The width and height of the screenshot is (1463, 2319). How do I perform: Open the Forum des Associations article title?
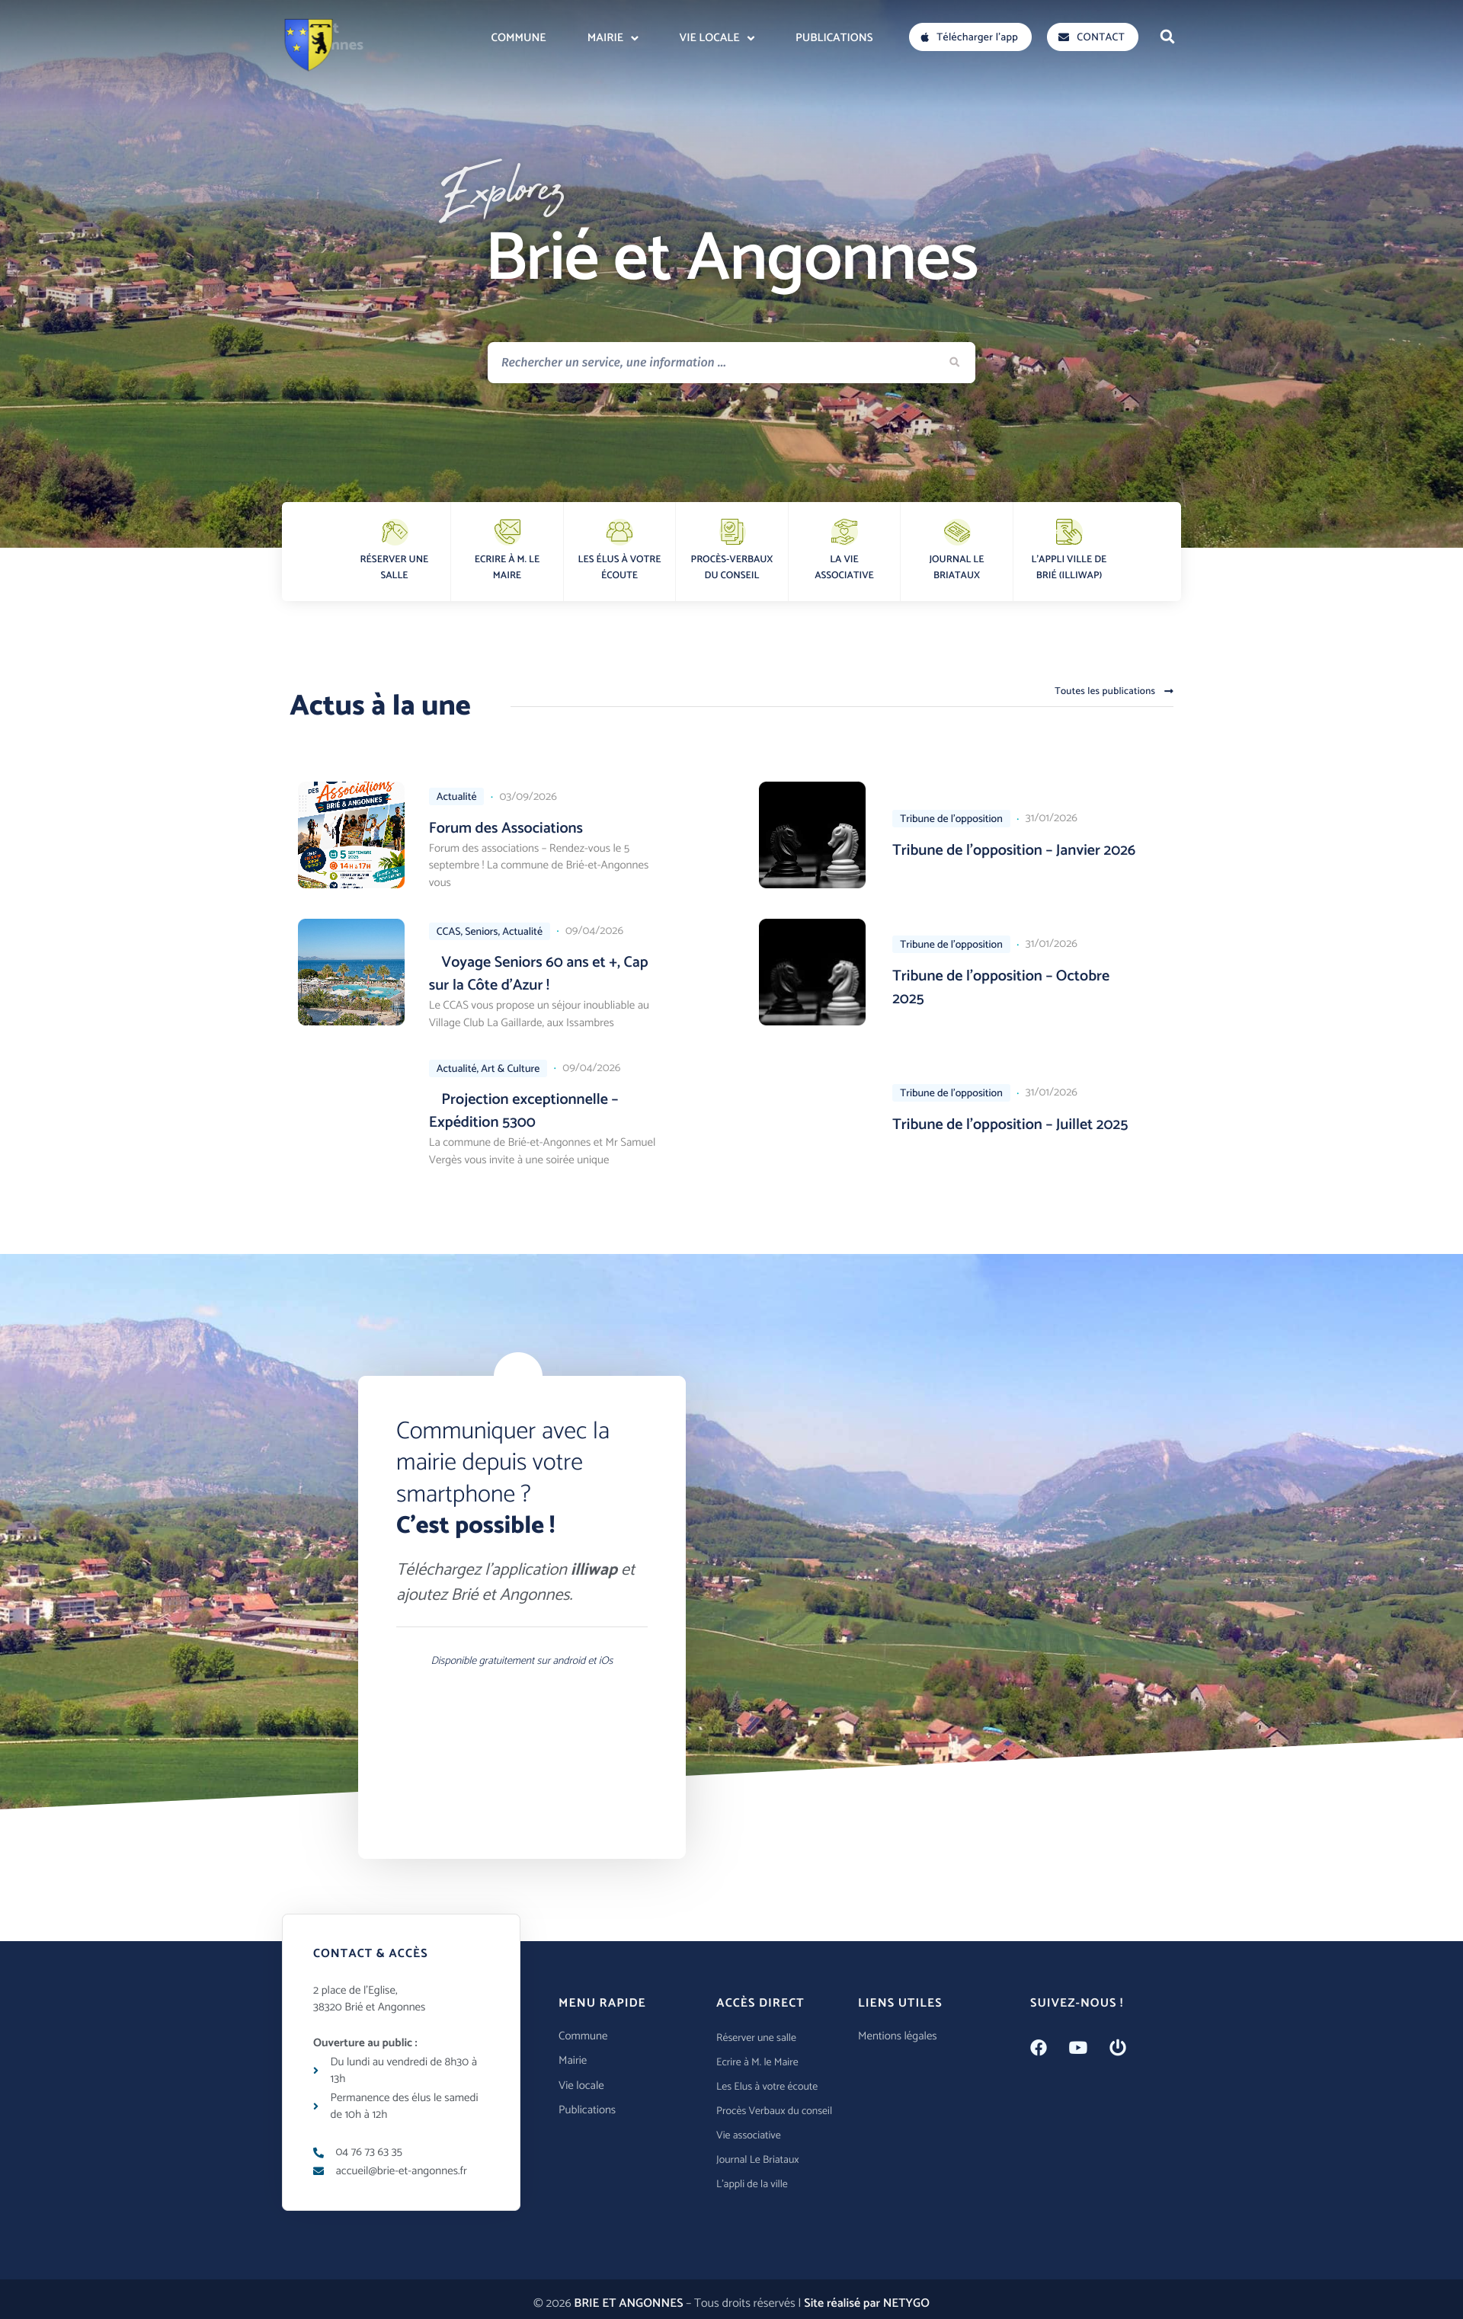tap(506, 827)
